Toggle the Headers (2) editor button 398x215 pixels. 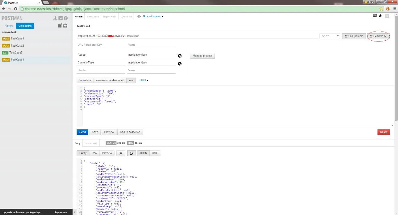378,36
